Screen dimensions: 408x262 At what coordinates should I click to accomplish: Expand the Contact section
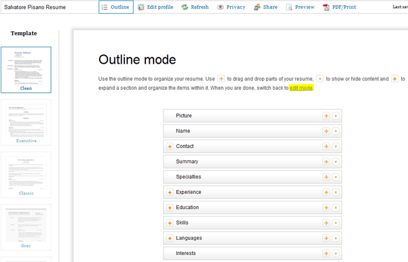click(x=170, y=146)
